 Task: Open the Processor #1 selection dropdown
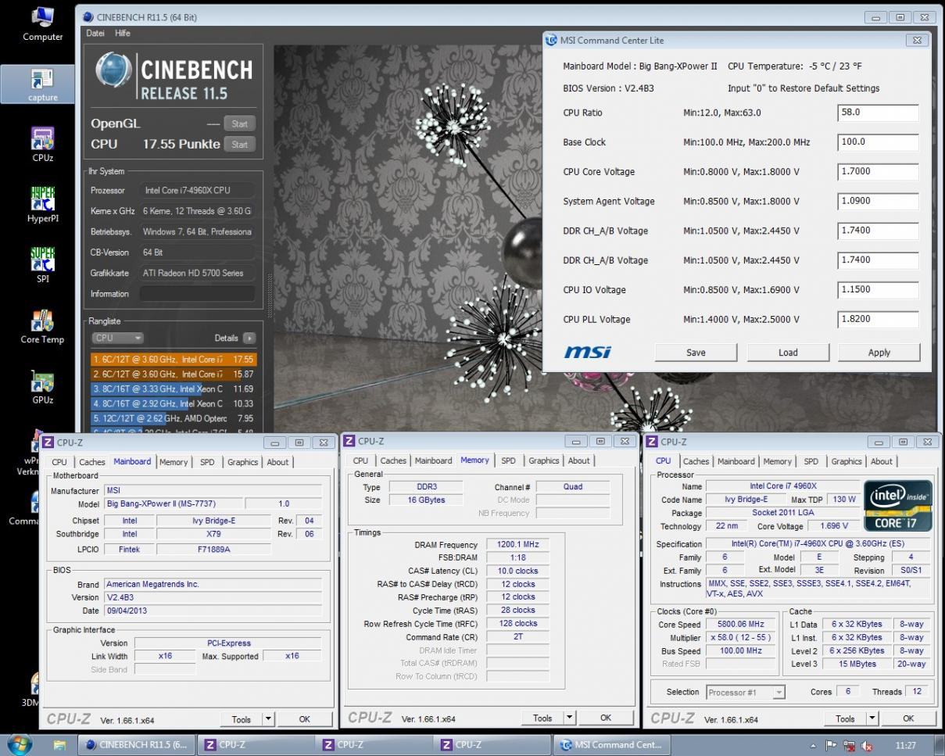pyautogui.click(x=745, y=692)
